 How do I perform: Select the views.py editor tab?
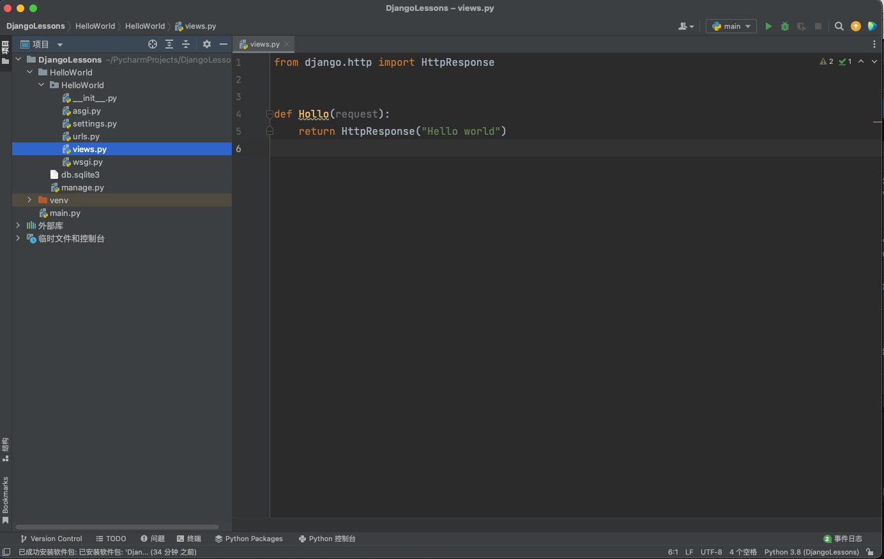coord(264,44)
